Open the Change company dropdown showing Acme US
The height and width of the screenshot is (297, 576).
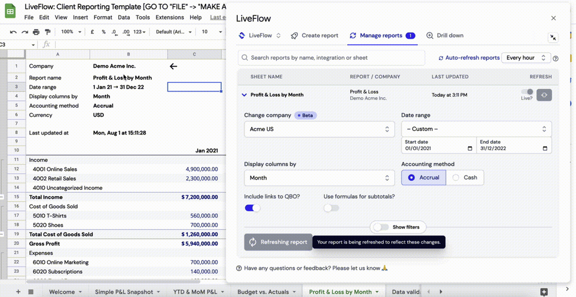[319, 130]
